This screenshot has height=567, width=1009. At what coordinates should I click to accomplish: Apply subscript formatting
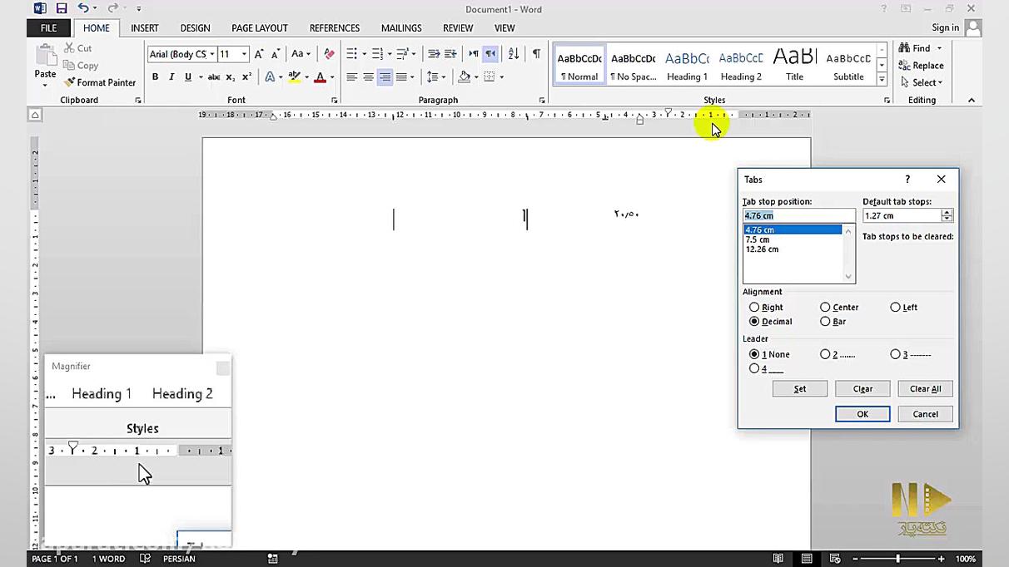pyautogui.click(x=231, y=77)
